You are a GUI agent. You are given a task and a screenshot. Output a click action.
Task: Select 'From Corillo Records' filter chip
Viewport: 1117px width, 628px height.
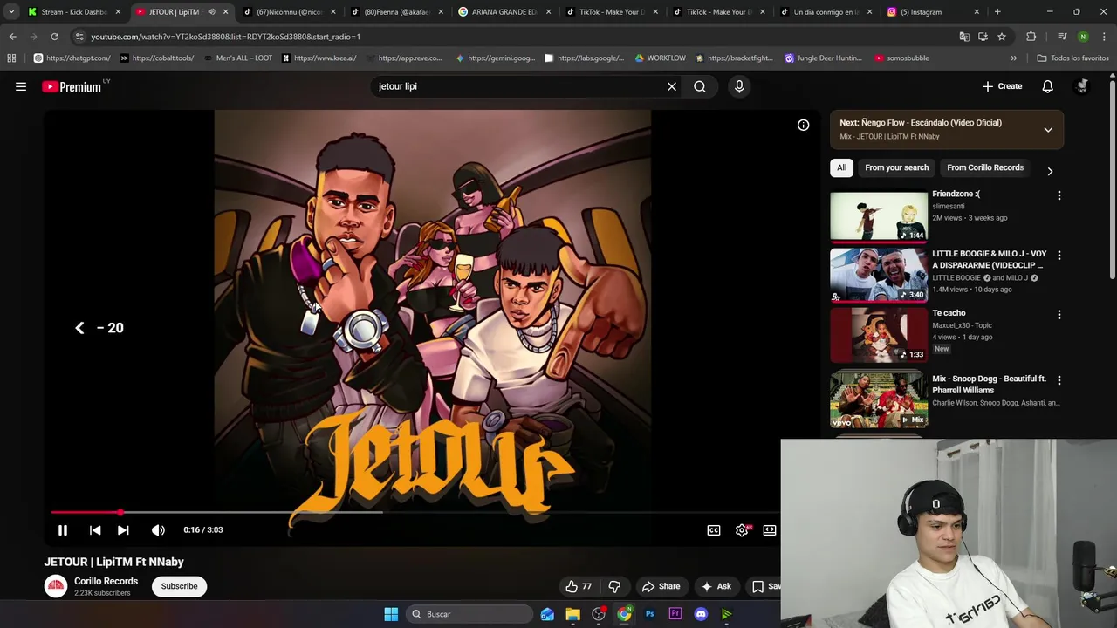[x=985, y=167]
